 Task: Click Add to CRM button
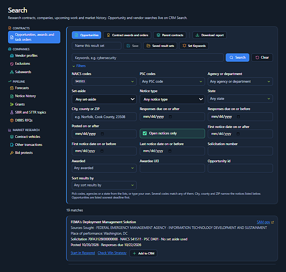(143, 253)
